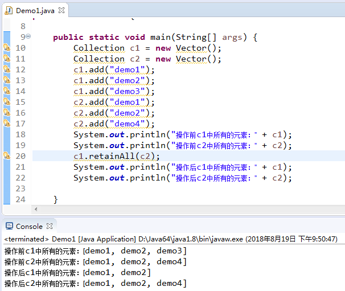Click the warning marker on line 17

tap(7, 123)
